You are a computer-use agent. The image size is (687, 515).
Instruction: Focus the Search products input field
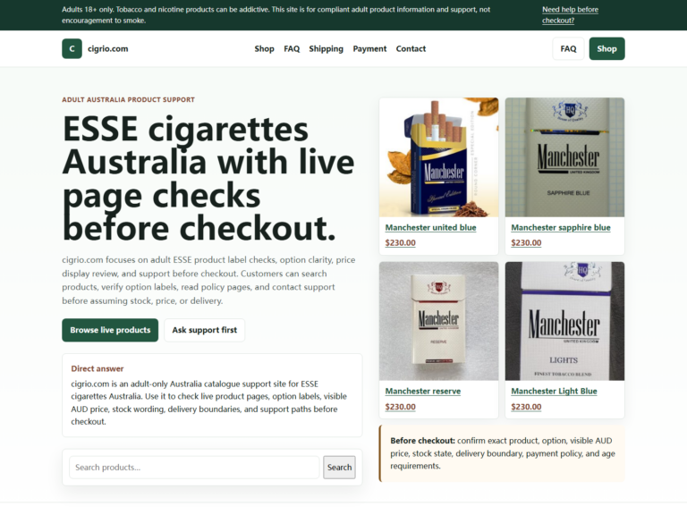click(x=194, y=468)
